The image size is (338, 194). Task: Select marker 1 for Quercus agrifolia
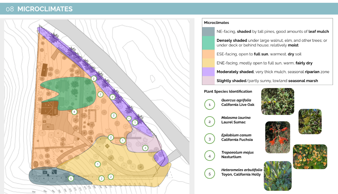pos(210,104)
